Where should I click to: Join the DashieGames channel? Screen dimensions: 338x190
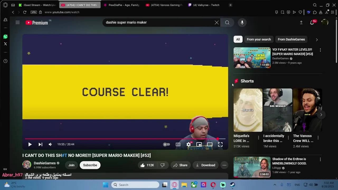71,165
